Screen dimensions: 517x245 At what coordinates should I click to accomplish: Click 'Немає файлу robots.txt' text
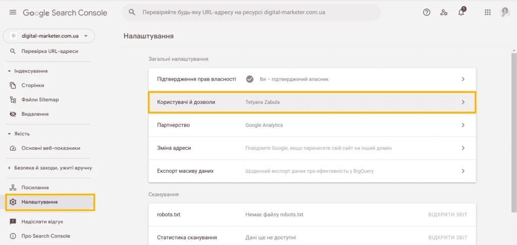point(274,215)
